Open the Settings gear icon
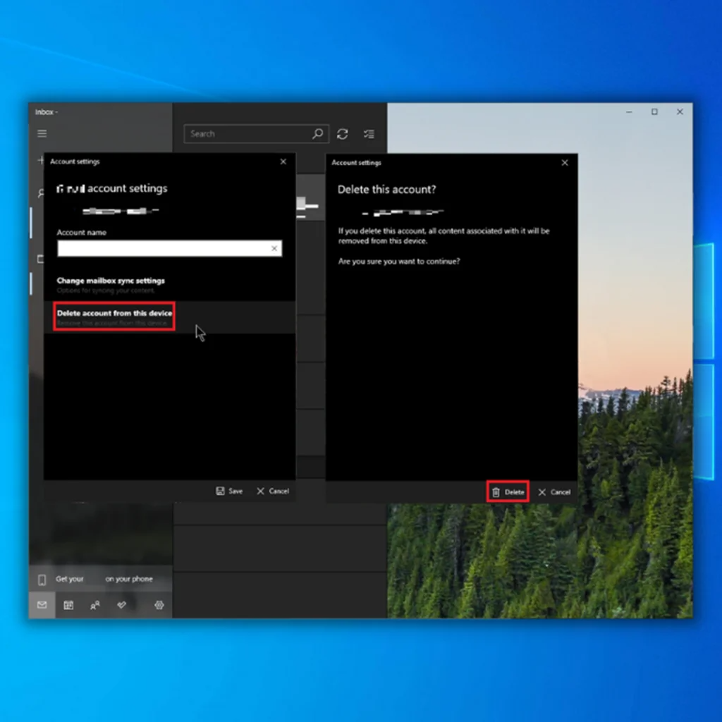Viewport: 722px width, 722px height. click(x=159, y=605)
